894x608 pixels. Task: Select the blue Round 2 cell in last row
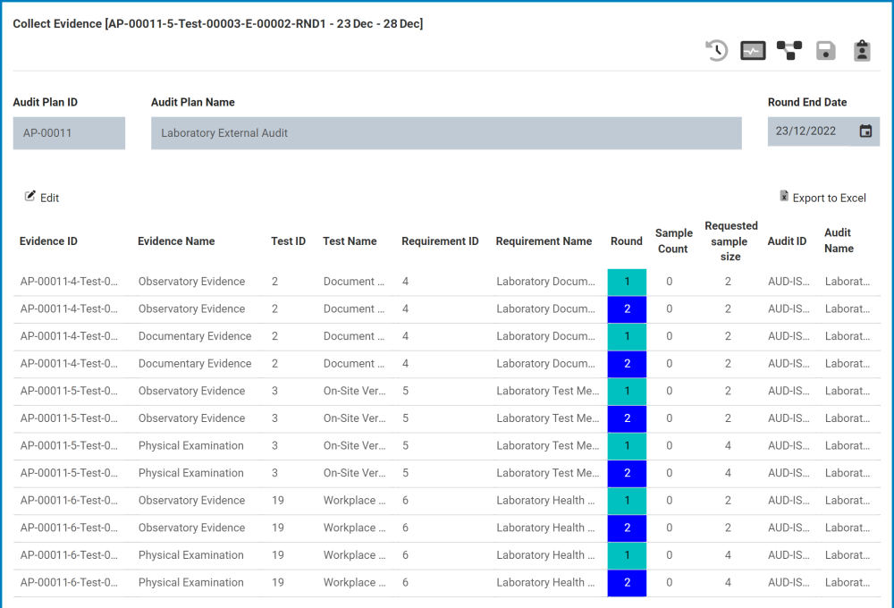[627, 583]
